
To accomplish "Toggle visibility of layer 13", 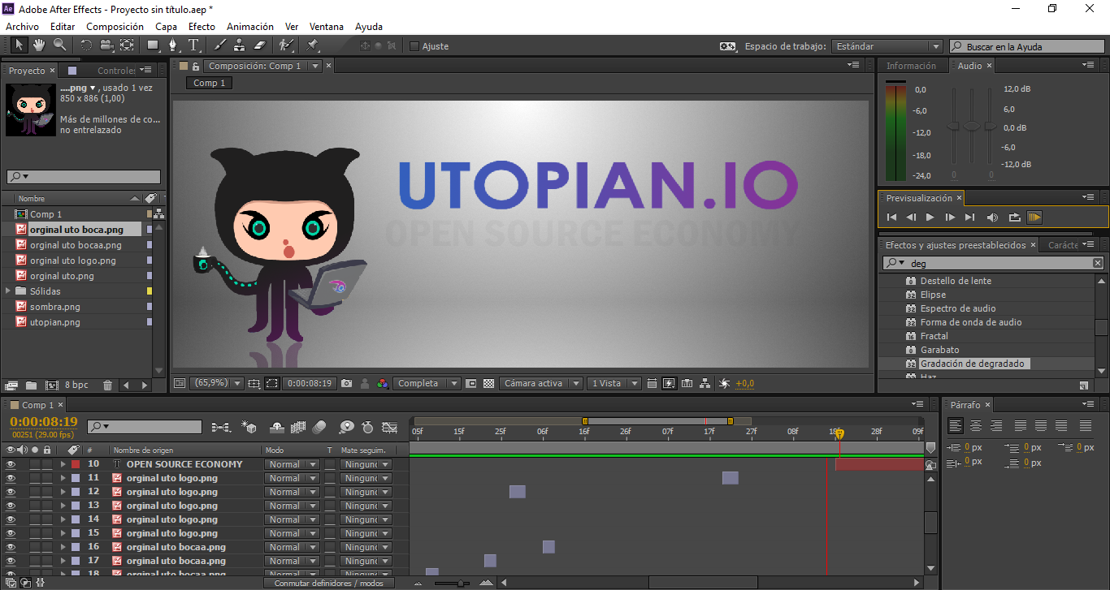I will point(11,506).
